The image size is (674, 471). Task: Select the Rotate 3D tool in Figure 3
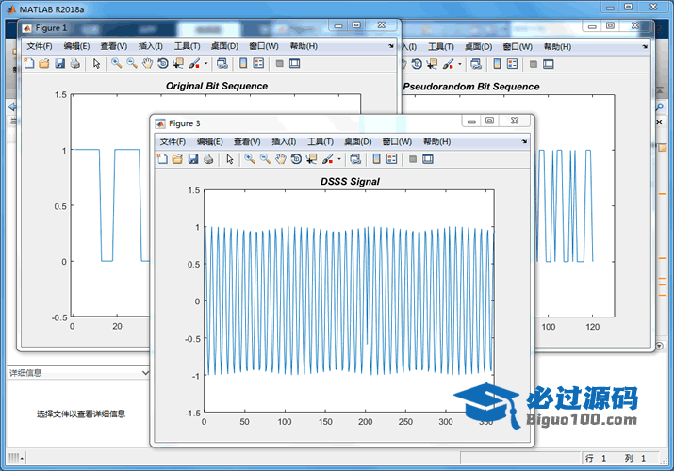pyautogui.click(x=296, y=159)
